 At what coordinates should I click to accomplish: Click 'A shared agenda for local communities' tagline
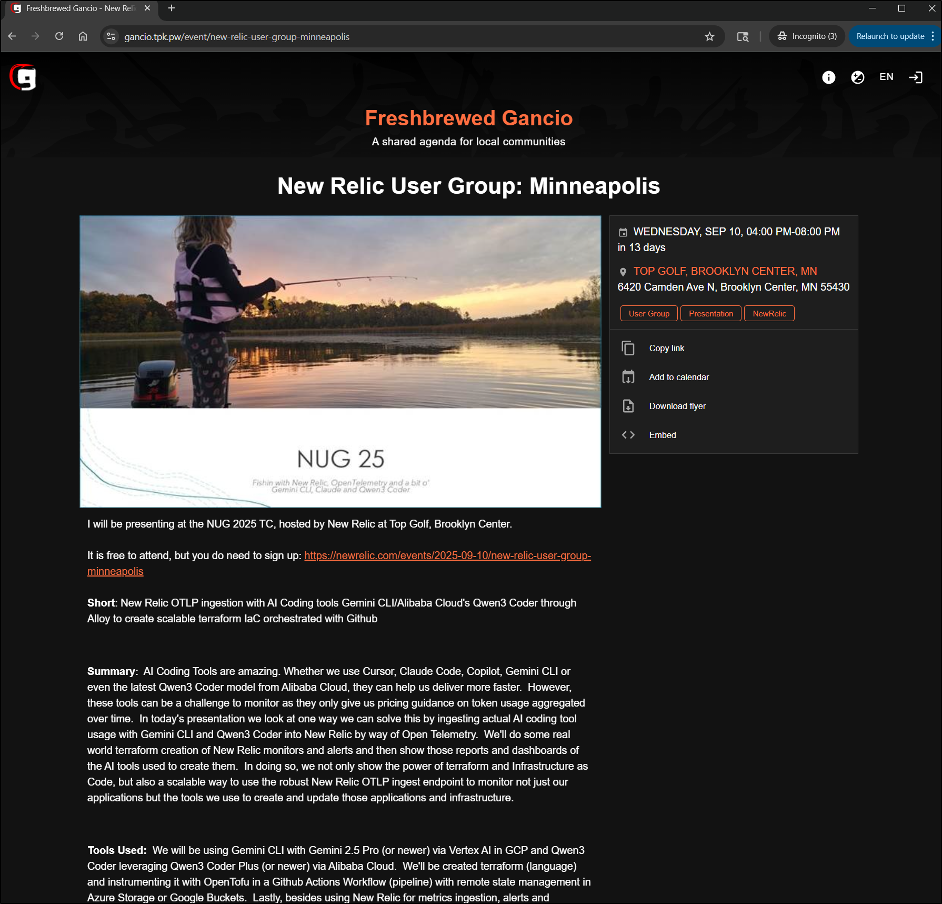click(x=468, y=142)
